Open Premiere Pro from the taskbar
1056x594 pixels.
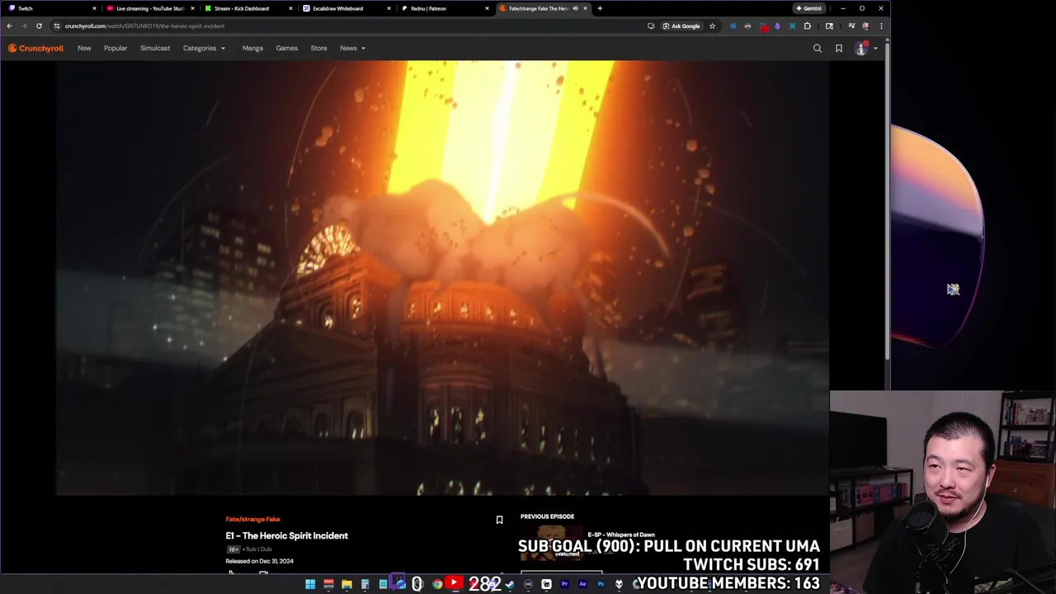[564, 584]
